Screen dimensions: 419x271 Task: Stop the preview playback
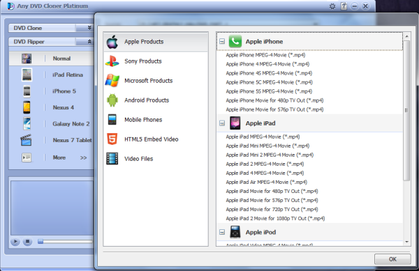pos(27,242)
